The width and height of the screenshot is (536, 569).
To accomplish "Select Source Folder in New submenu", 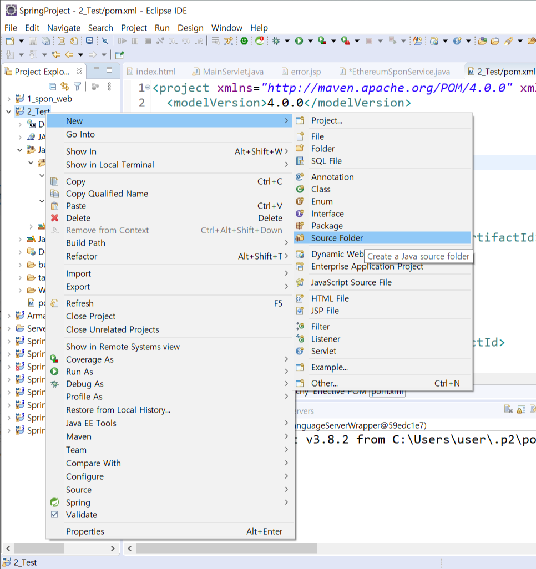I will click(x=382, y=238).
